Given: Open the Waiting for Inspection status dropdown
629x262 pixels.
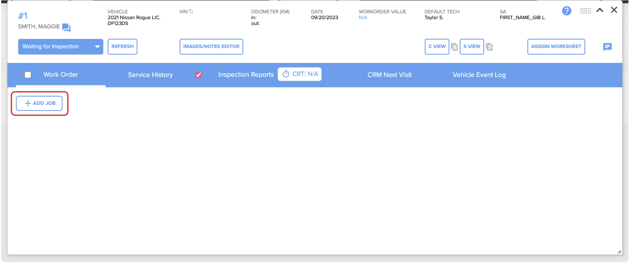Looking at the screenshot, I should pyautogui.click(x=61, y=47).
